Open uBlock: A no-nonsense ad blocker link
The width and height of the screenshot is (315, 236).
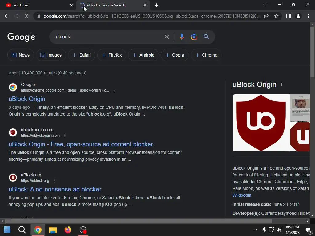pos(56,189)
